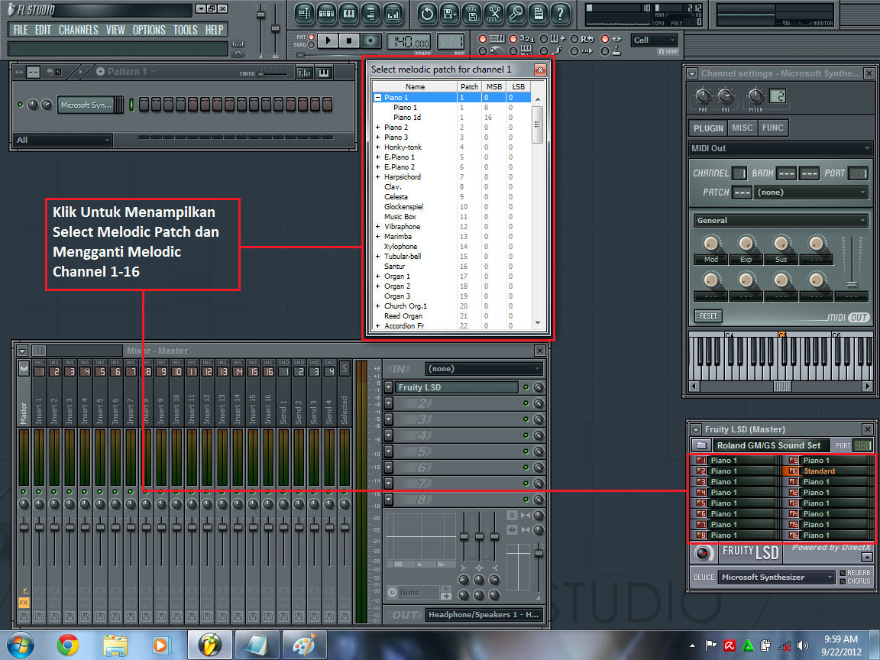Screen dimensions: 880x660
Task: Switch to the FUNC tab in Channel settings
Action: 772,128
